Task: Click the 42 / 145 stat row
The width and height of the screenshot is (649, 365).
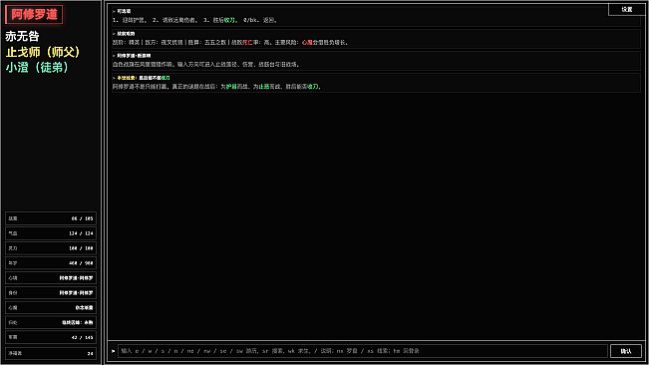Action: tap(51, 337)
